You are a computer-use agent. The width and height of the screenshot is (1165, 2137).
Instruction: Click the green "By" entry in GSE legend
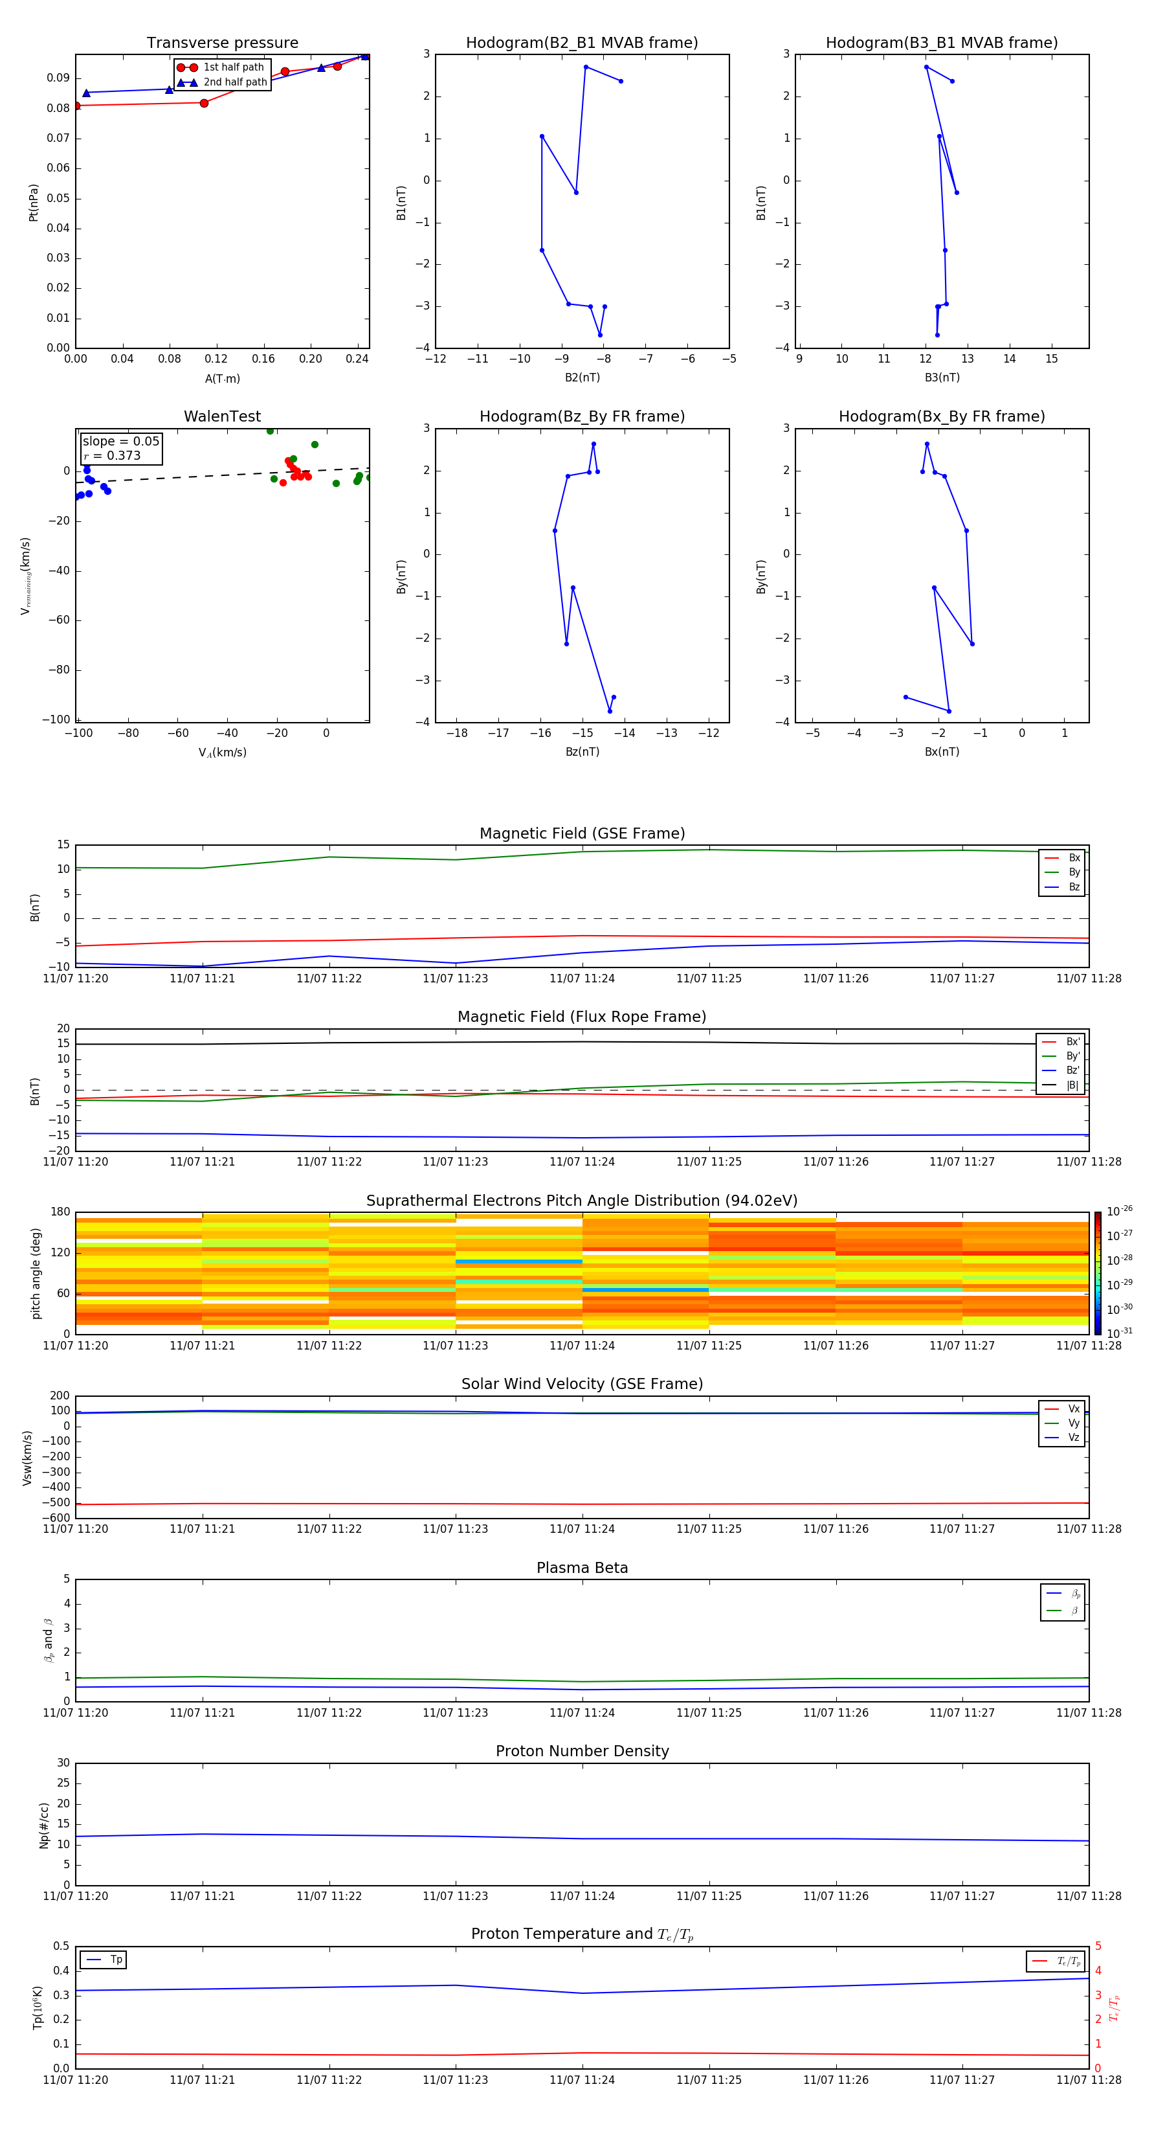(x=1062, y=872)
